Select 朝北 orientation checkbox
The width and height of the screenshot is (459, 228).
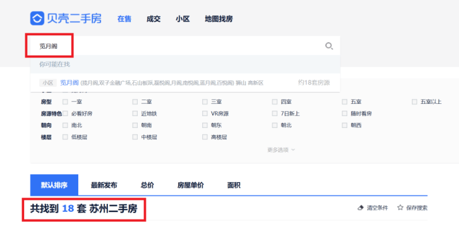pyautogui.click(x=275, y=125)
